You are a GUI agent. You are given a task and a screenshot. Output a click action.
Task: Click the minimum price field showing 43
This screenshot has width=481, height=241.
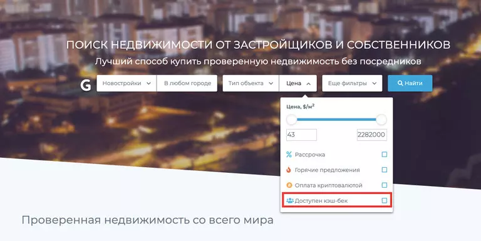[x=301, y=135]
